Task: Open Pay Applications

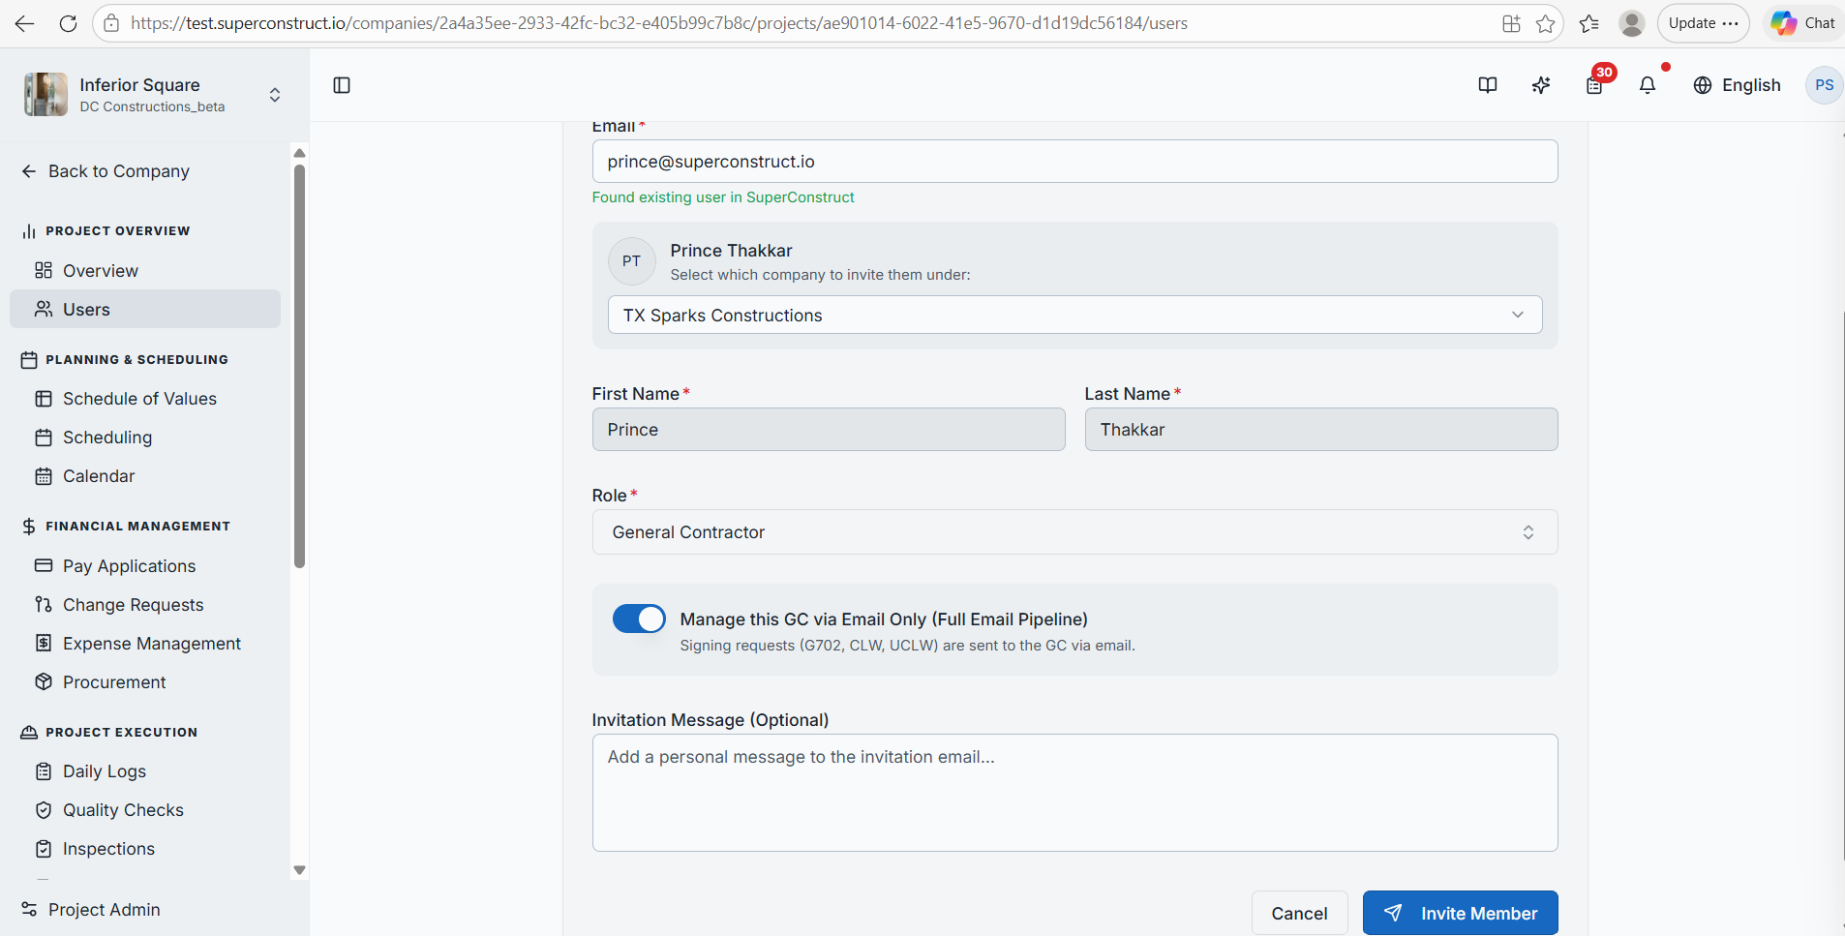Action: click(145, 566)
